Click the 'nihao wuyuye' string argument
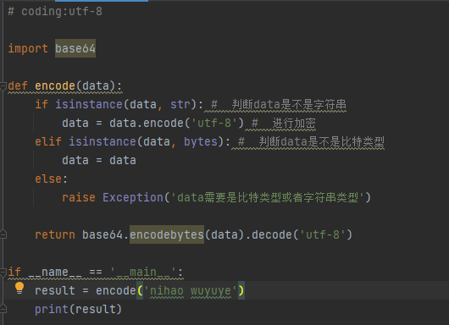This screenshot has height=325, width=449. [190, 290]
